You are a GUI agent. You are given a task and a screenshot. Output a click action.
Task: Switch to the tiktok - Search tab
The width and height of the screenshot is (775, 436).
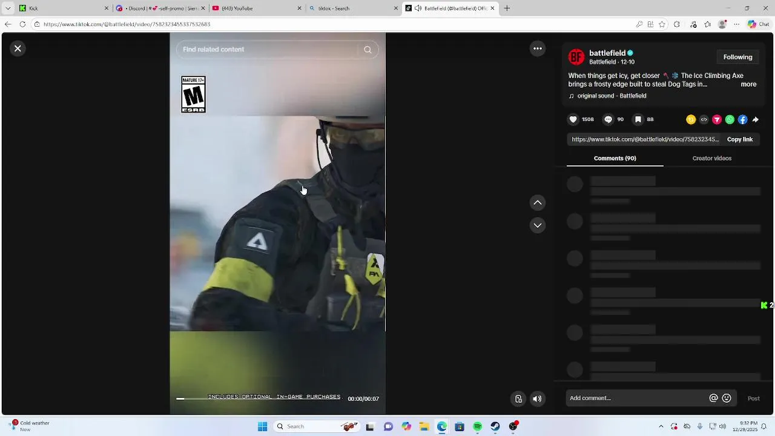click(x=353, y=8)
